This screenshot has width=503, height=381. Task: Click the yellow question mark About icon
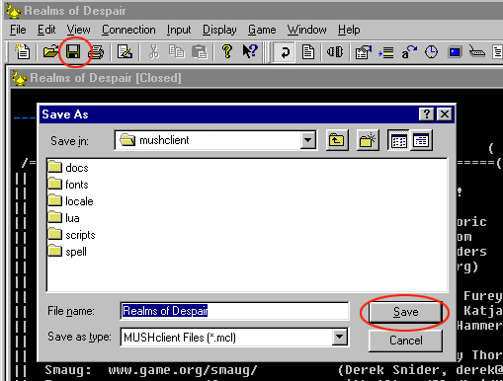click(227, 52)
